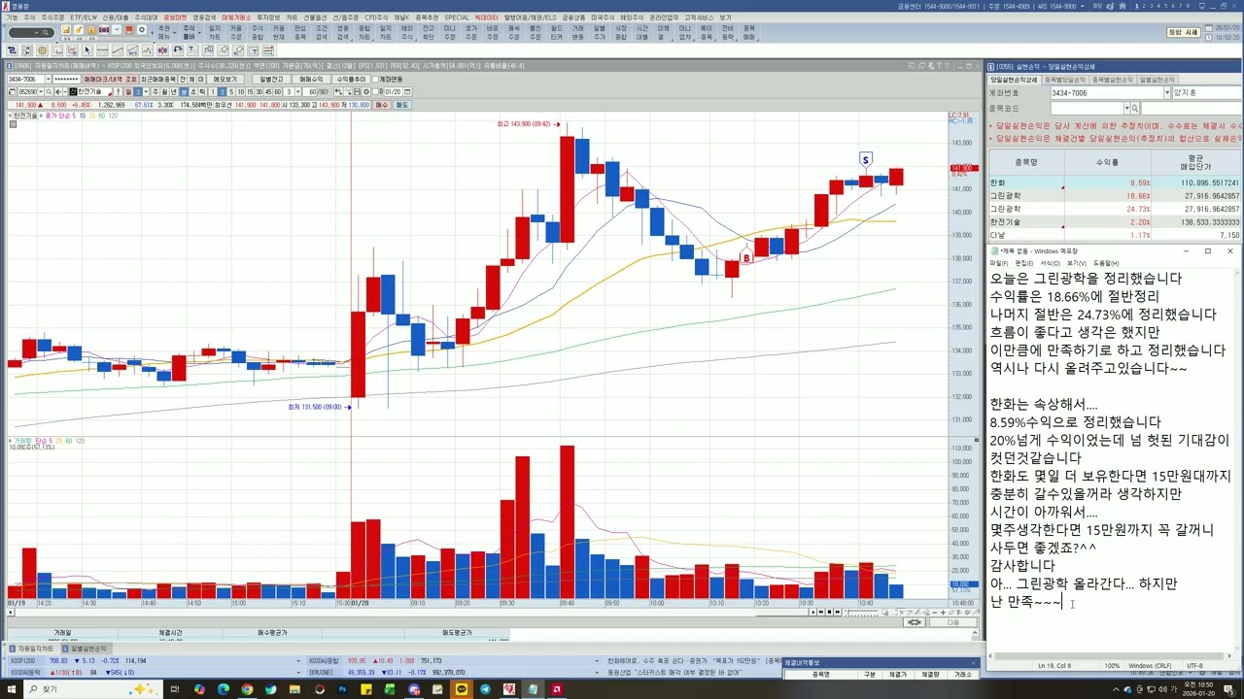The height and width of the screenshot is (699, 1244).
Task: Select the arrow pointer chart tool
Action: tap(87, 50)
